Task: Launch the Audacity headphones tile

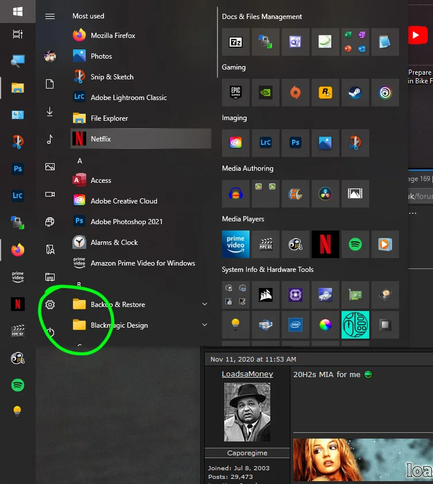Action: (236, 194)
